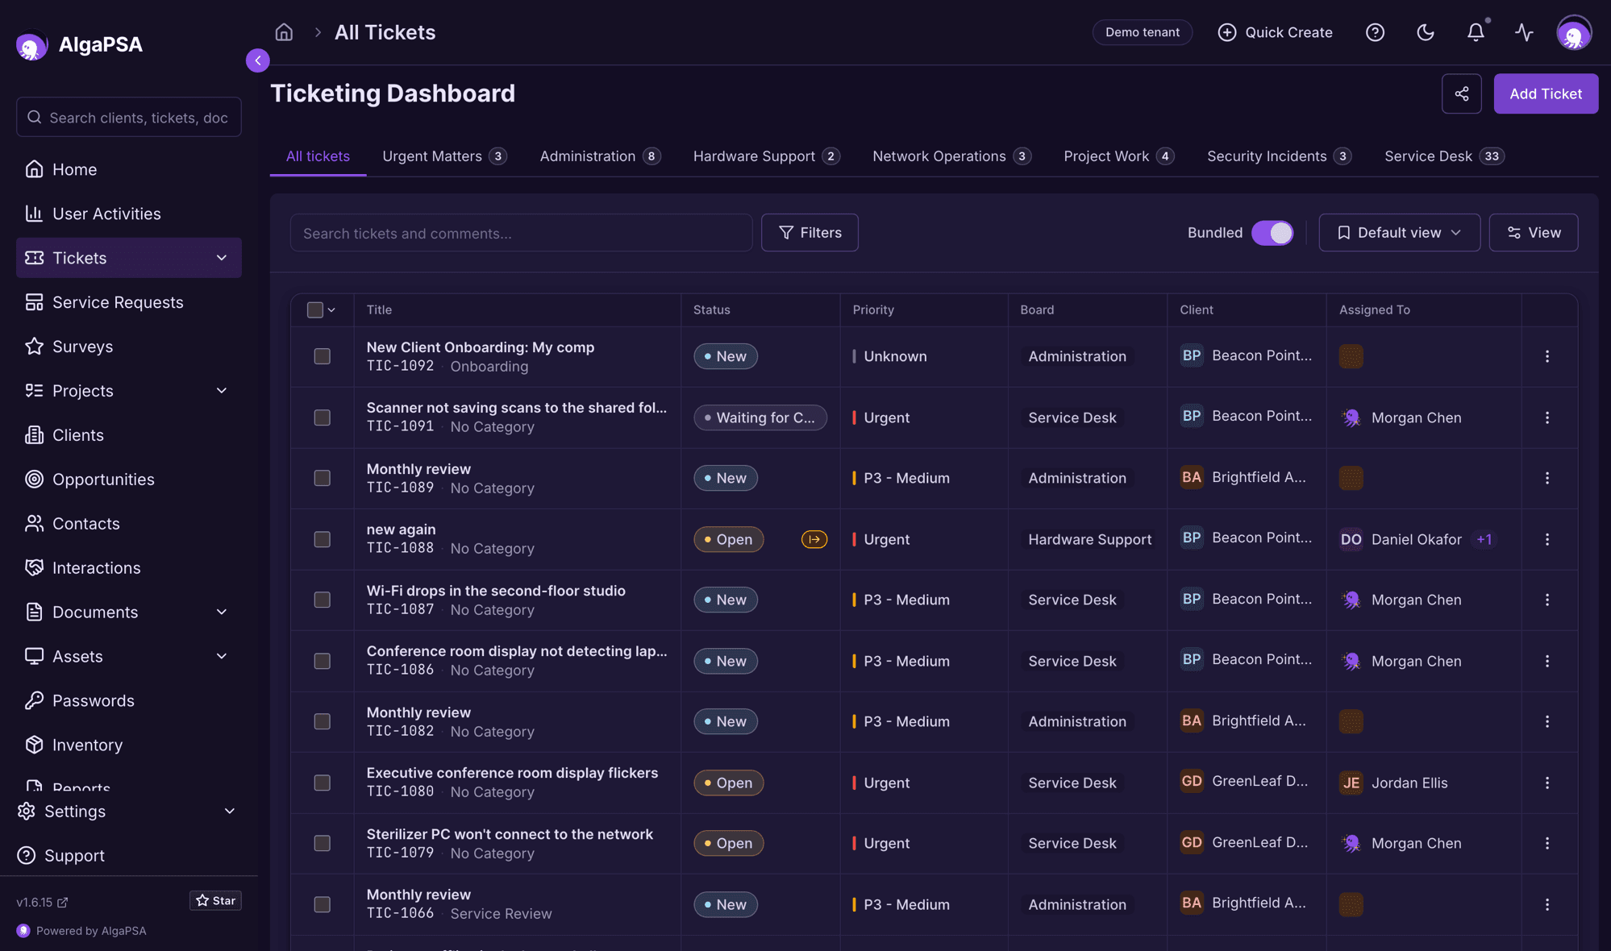Open the Default view dropdown
Viewport: 1611px width, 951px height.
pos(1399,233)
